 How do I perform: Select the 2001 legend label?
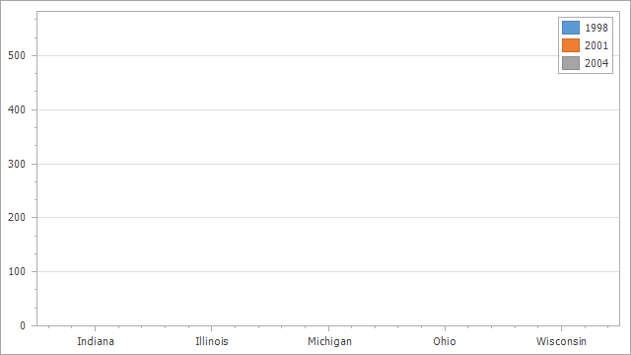596,45
